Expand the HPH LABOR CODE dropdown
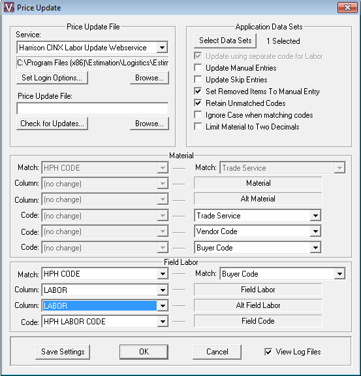Image resolution: width=361 pixels, height=376 pixels. coord(163,321)
